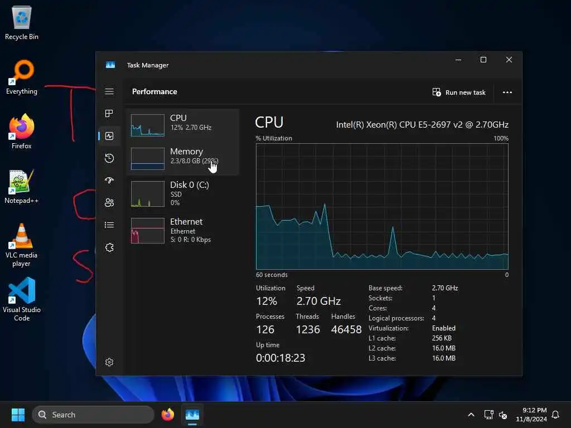The image size is (571, 428).
Task: Click the CPU utilization graph
Action: [x=382, y=206]
